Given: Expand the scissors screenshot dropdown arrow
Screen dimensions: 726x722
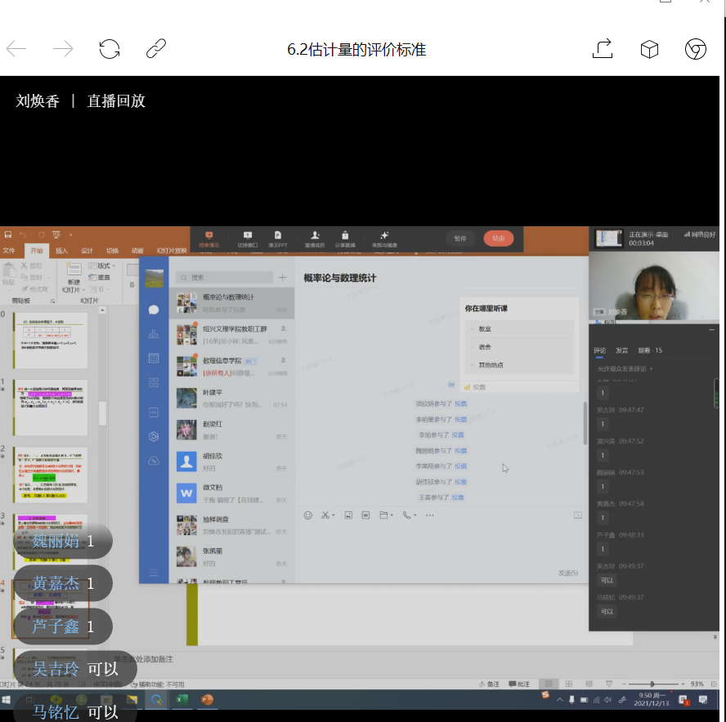Looking at the screenshot, I should click(334, 516).
